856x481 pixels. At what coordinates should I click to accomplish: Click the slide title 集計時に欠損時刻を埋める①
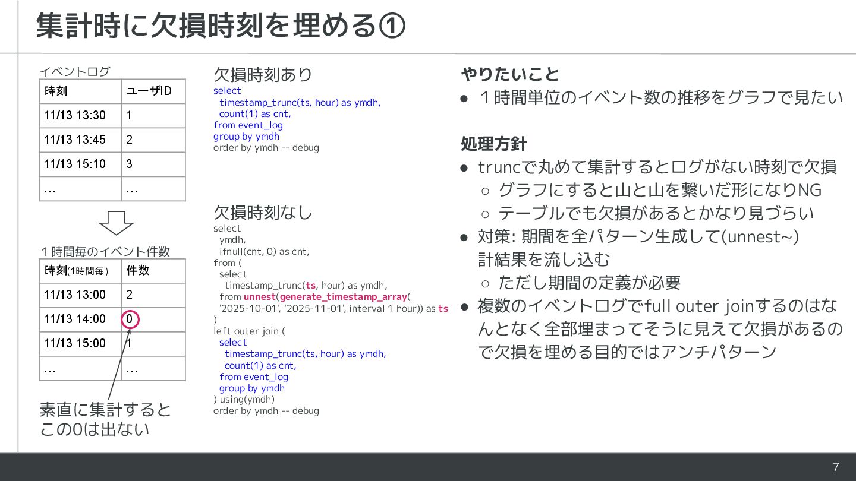[x=221, y=26]
